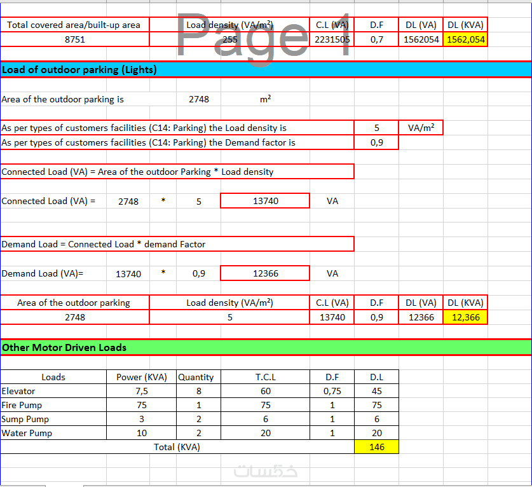The width and height of the screenshot is (532, 487).
Task: Click the boxed result cell 12366
Action: pyautogui.click(x=265, y=273)
